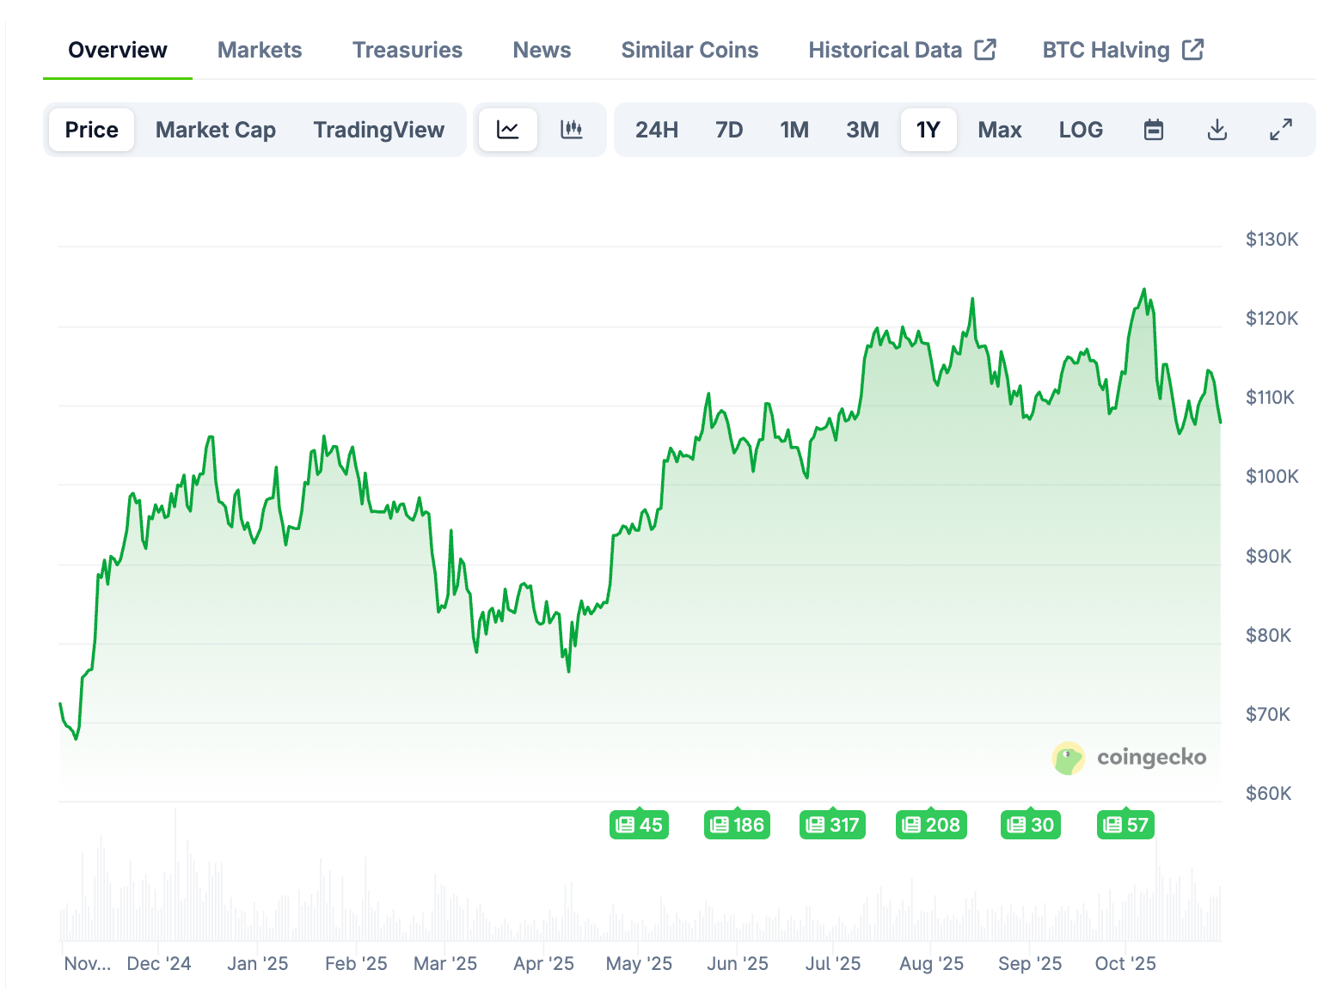Expand chart to fullscreen

pos(1280,129)
